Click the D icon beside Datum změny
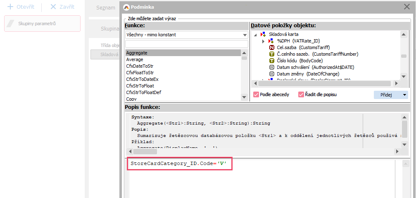Screen dimensions: 416x198 tap(272, 74)
